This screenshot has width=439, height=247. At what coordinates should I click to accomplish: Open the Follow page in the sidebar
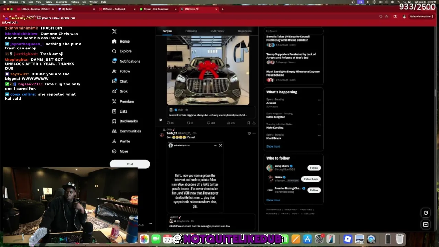121,71
